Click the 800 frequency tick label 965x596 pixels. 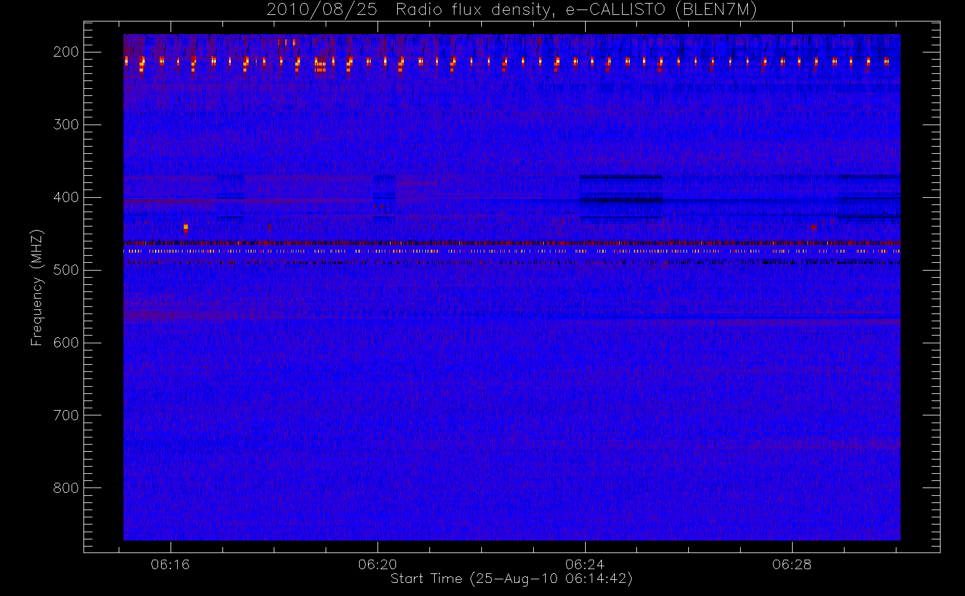pyautogui.click(x=66, y=488)
